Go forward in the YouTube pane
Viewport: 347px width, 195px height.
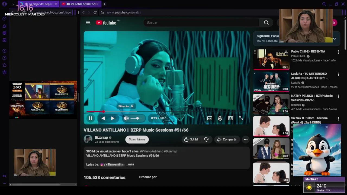[x=89, y=12]
